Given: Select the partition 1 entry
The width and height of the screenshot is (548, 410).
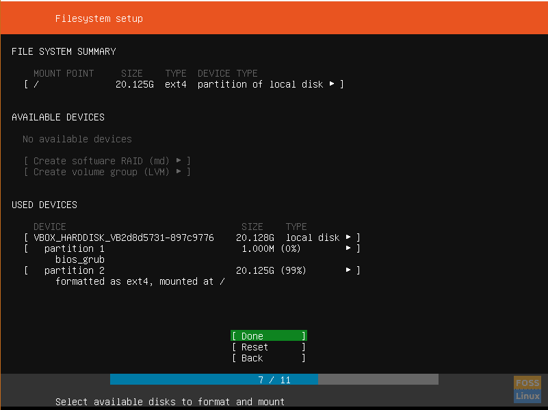Looking at the screenshot, I should [x=192, y=248].
